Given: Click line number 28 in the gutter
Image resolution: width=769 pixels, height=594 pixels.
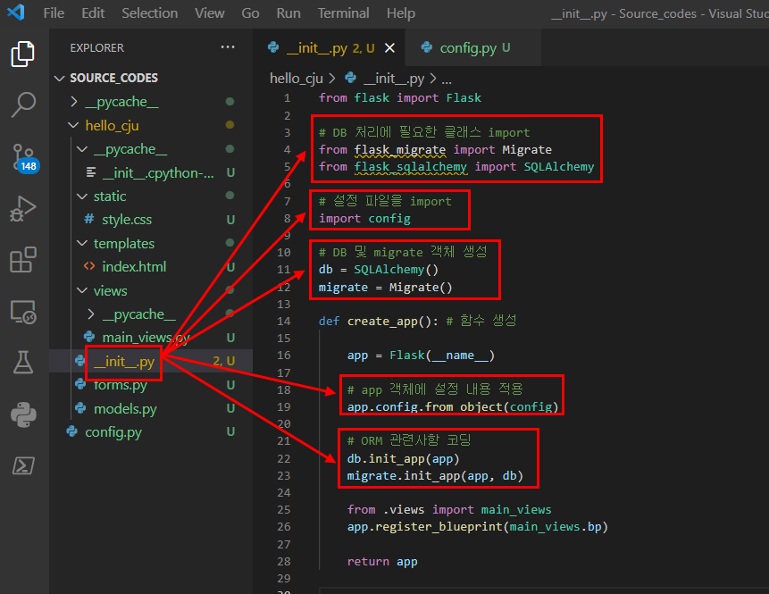Looking at the screenshot, I should coord(284,561).
